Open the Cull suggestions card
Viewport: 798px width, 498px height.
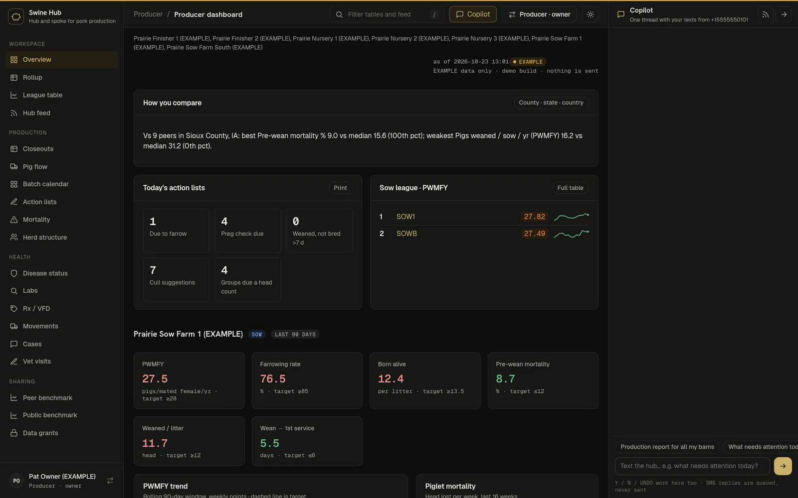coord(176,279)
